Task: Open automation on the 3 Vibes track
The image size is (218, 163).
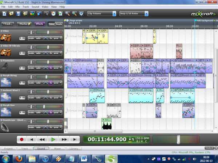Action: coord(45,38)
